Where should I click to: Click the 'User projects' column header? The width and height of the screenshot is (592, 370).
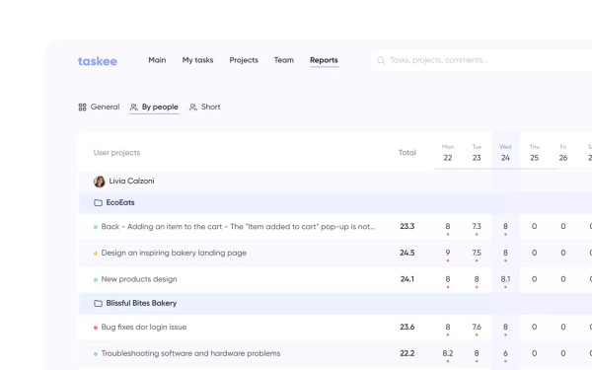coord(116,153)
